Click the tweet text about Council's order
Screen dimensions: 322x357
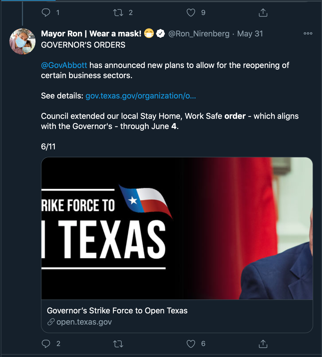[x=170, y=121]
